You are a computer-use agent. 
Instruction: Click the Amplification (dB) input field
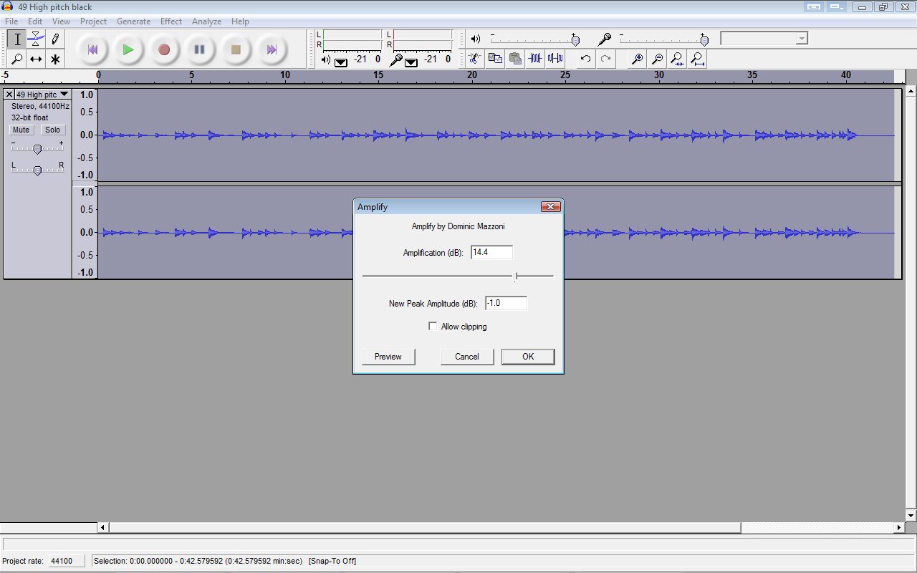(492, 252)
